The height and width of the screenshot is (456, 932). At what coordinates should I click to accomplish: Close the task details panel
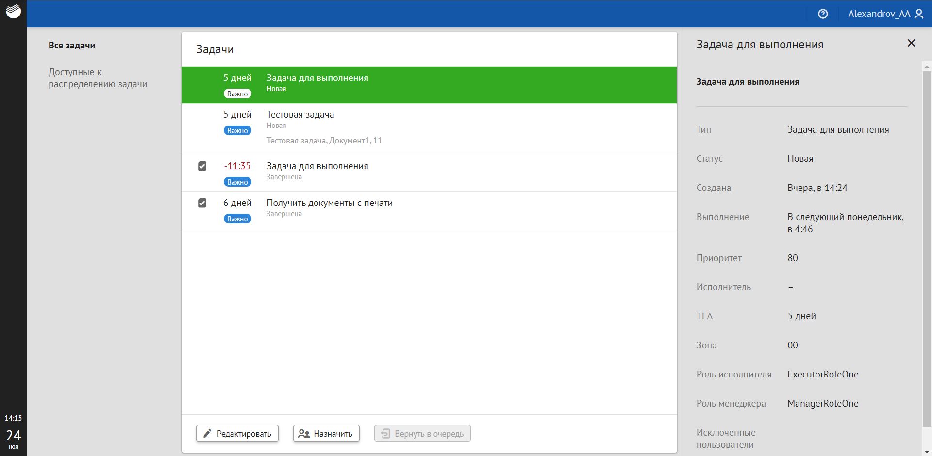tap(911, 43)
